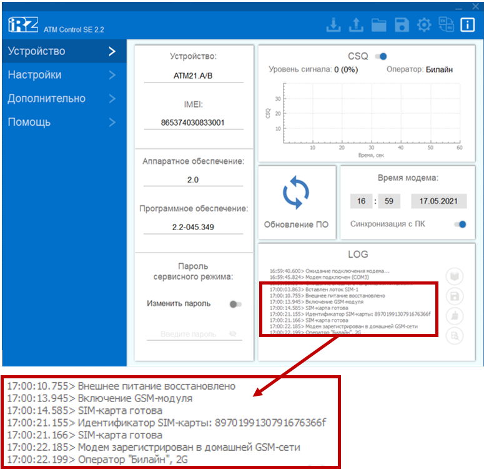
Task: Select the Устройство menu item
Action: tap(36, 51)
